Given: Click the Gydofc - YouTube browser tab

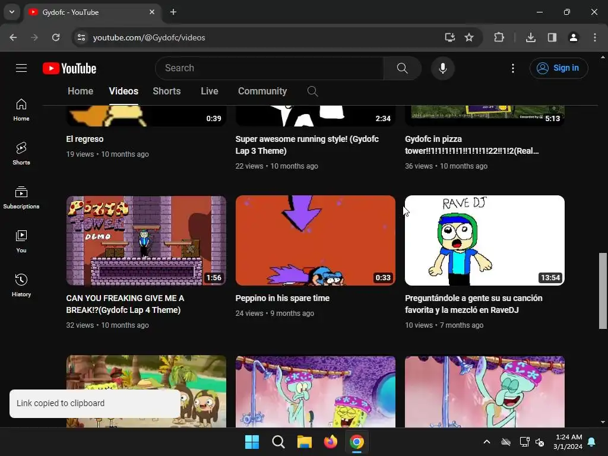Looking at the screenshot, I should pyautogui.click(x=92, y=12).
